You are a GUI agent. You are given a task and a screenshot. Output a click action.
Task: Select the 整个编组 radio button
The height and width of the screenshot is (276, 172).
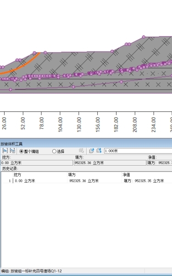pos(21,151)
